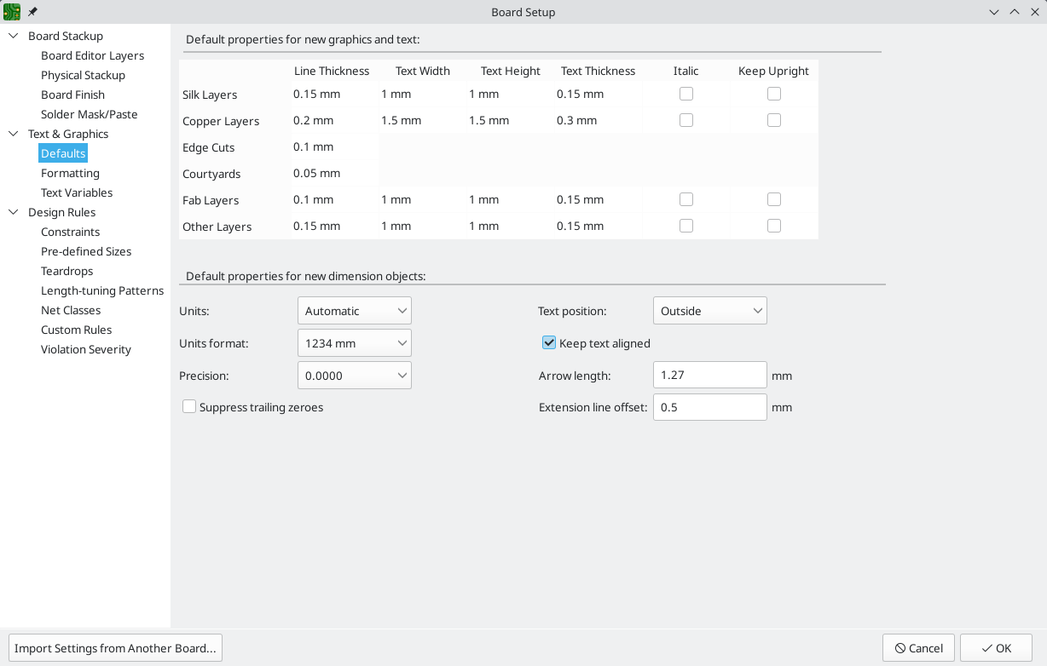Collapse the Board Stackup tree section
Viewport: 1047px width, 666px height.
(14, 36)
